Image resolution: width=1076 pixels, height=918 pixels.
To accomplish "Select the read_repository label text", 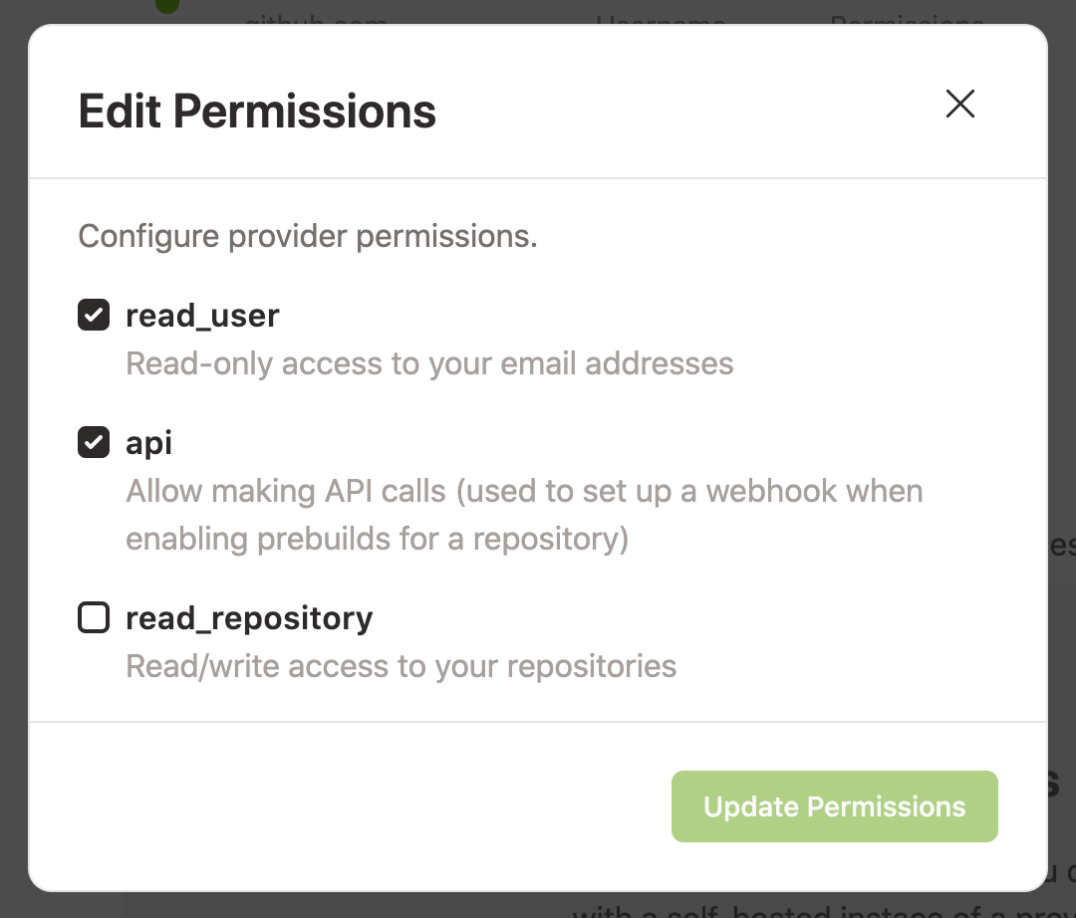I will [x=248, y=617].
